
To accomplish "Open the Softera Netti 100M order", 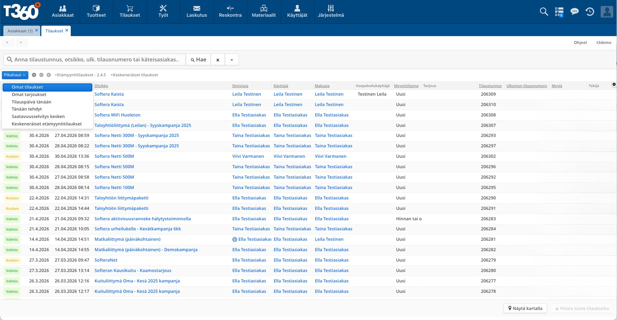I will [114, 188].
